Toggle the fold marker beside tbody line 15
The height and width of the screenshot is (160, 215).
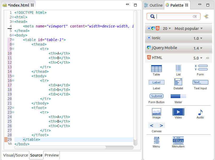click(x=13, y=76)
